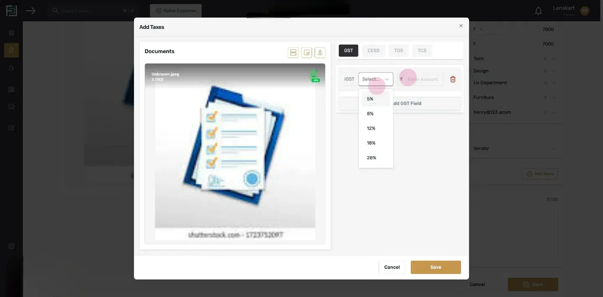Viewport: 603px width, 297px height.
Task: Open the Unknown.jpeg document preview
Action: (x=235, y=154)
